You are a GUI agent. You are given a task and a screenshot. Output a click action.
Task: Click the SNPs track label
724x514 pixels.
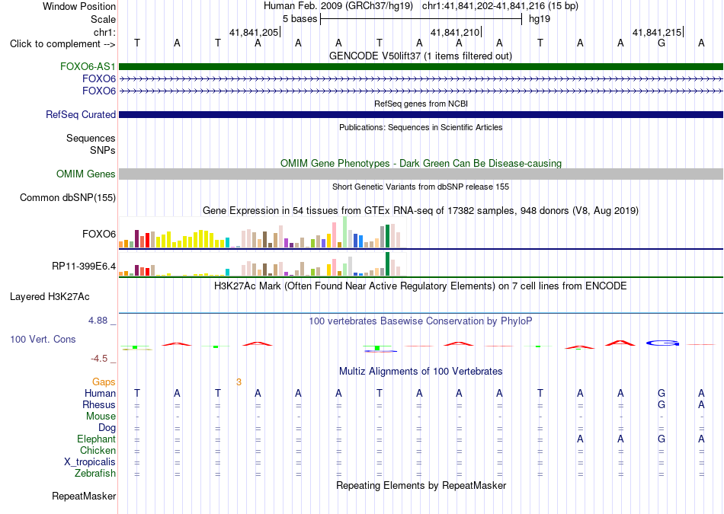click(x=103, y=151)
